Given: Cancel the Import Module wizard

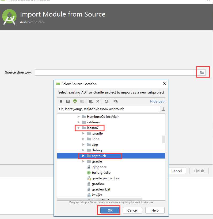Looking at the screenshot, I should [x=177, y=171].
